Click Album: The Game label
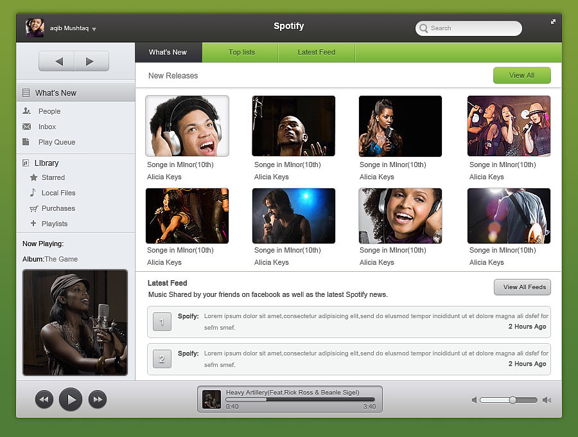 49,259
